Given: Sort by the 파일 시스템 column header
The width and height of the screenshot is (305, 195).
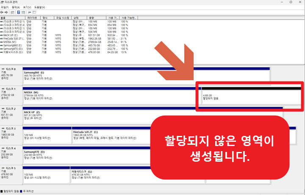Looking at the screenshot, I should click(63, 18).
